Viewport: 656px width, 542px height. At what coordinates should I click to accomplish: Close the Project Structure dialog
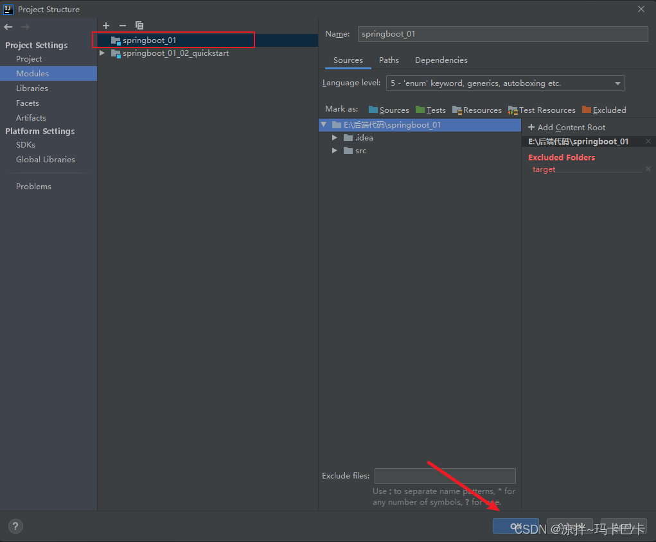tap(641, 9)
